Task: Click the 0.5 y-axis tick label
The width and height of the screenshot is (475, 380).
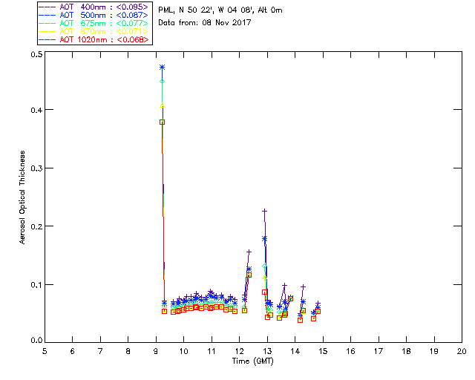Action: click(x=36, y=54)
